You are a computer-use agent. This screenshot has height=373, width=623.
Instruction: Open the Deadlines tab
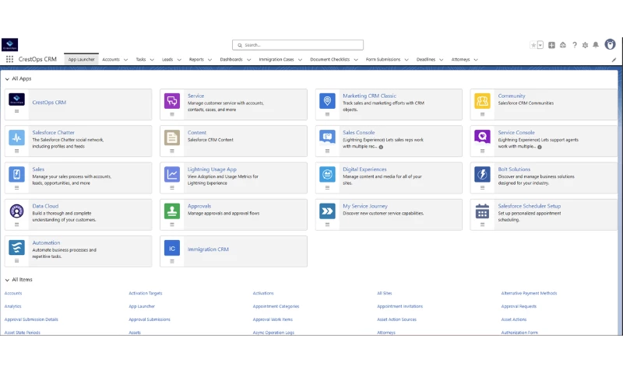coord(425,59)
